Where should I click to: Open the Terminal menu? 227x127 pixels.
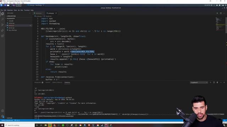point(27,10)
